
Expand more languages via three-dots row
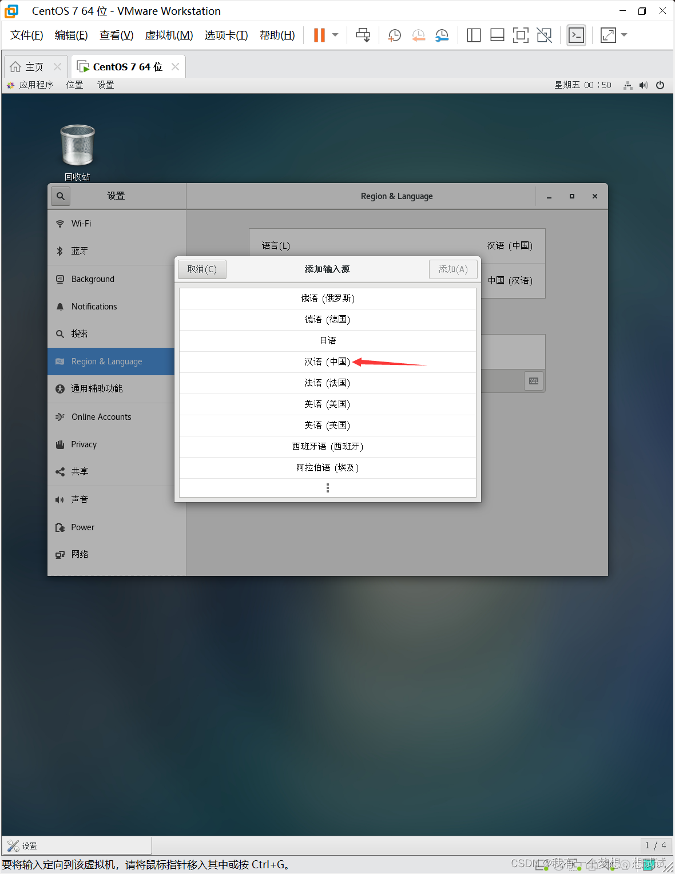328,488
